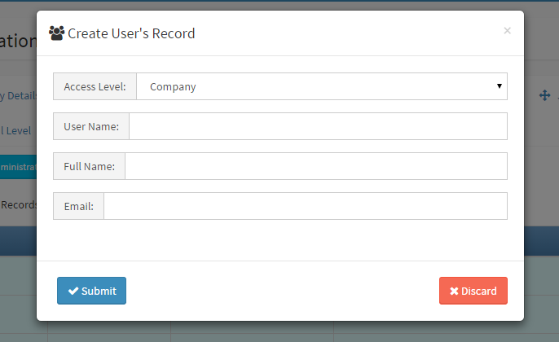The width and height of the screenshot is (559, 342).
Task: Click the teal Administrator button behind dialog
Action: coord(18,166)
